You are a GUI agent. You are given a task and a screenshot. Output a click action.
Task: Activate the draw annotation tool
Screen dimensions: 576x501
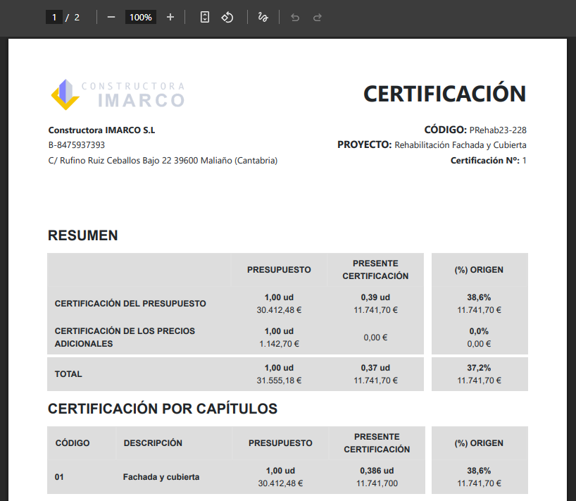263,17
